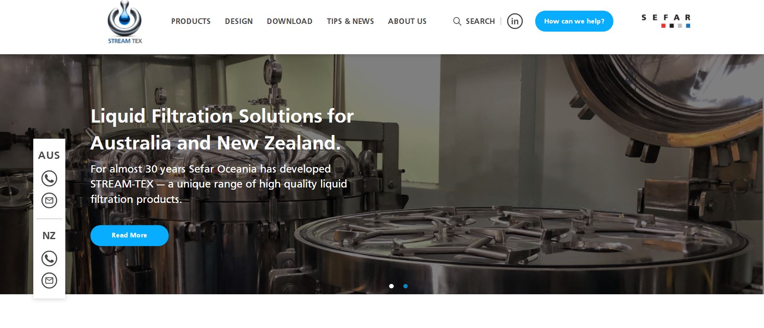The image size is (764, 328).
Task: Select the first carousel slide dot
Action: point(391,286)
